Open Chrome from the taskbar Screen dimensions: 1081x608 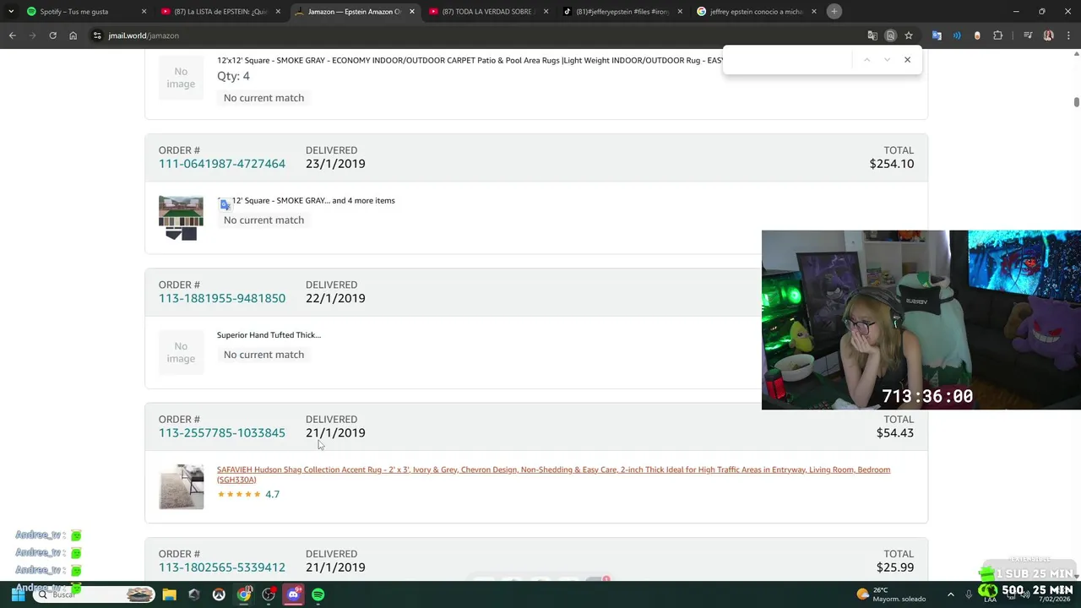point(244,594)
